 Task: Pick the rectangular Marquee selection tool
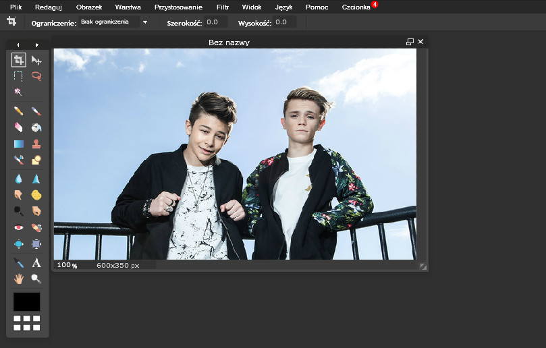point(19,76)
